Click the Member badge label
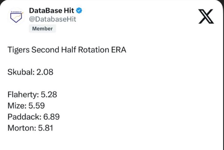Viewport: 224px width, 150px height. coord(42,29)
